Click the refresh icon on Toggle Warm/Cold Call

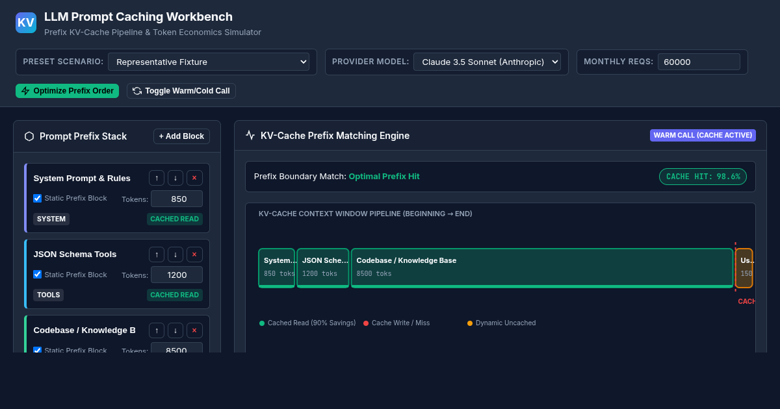click(137, 91)
